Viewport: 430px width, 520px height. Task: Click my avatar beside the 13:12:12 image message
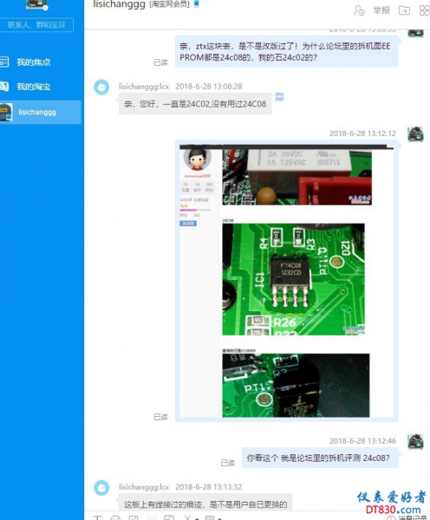416,134
